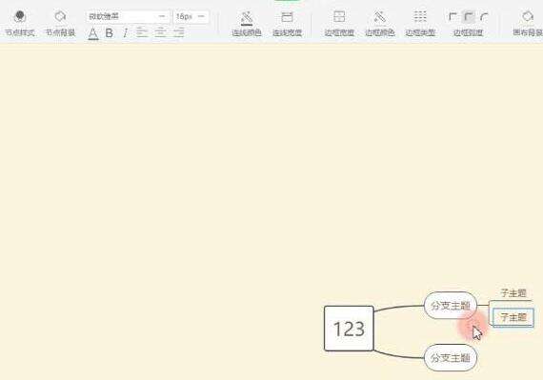
Task: Toggle bold text formatting
Action: pyautogui.click(x=110, y=33)
